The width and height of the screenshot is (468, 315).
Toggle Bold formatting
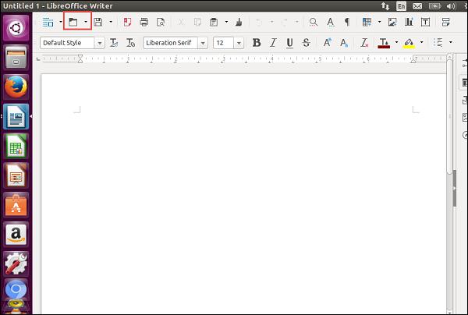pos(256,43)
